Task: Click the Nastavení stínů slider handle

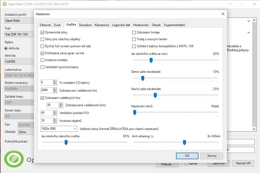Action: [135, 112]
